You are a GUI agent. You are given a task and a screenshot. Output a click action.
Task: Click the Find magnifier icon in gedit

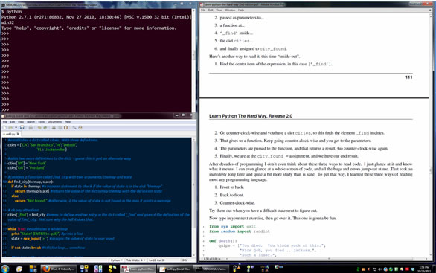point(74,128)
